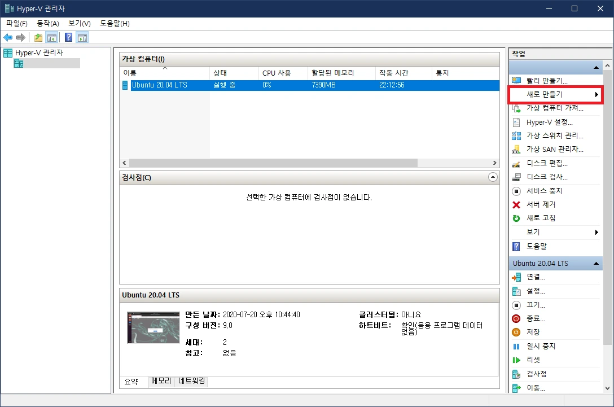Image resolution: width=614 pixels, height=407 pixels.
Task: Open the 파일(F) menu
Action: coord(17,24)
